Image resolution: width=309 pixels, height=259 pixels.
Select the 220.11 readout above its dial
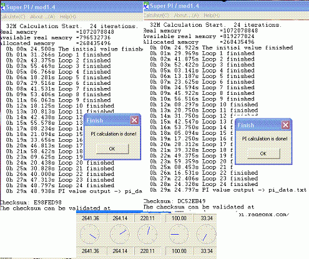[147, 218]
